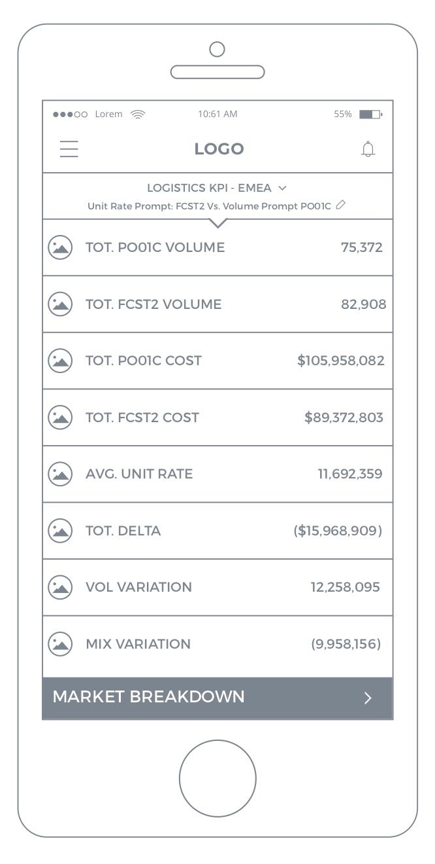Screen dimensions: 435x864
Task: Tap the image icon for TOT. FCST2 VOLUME
Action: tap(60, 304)
